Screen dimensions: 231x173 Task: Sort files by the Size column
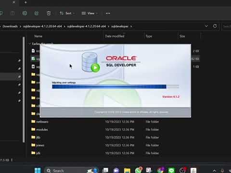tap(182, 36)
